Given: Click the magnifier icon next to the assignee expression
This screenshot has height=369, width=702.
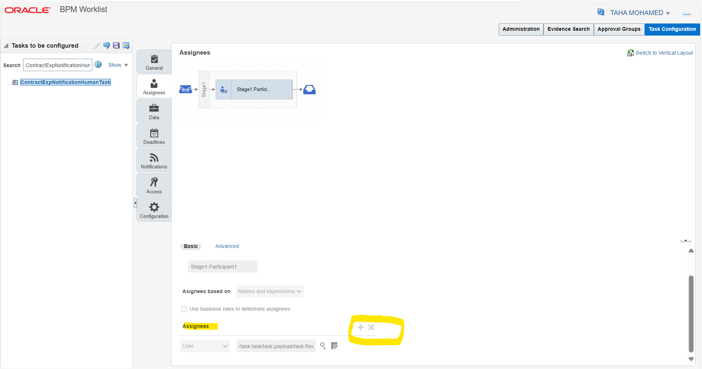Looking at the screenshot, I should (322, 346).
